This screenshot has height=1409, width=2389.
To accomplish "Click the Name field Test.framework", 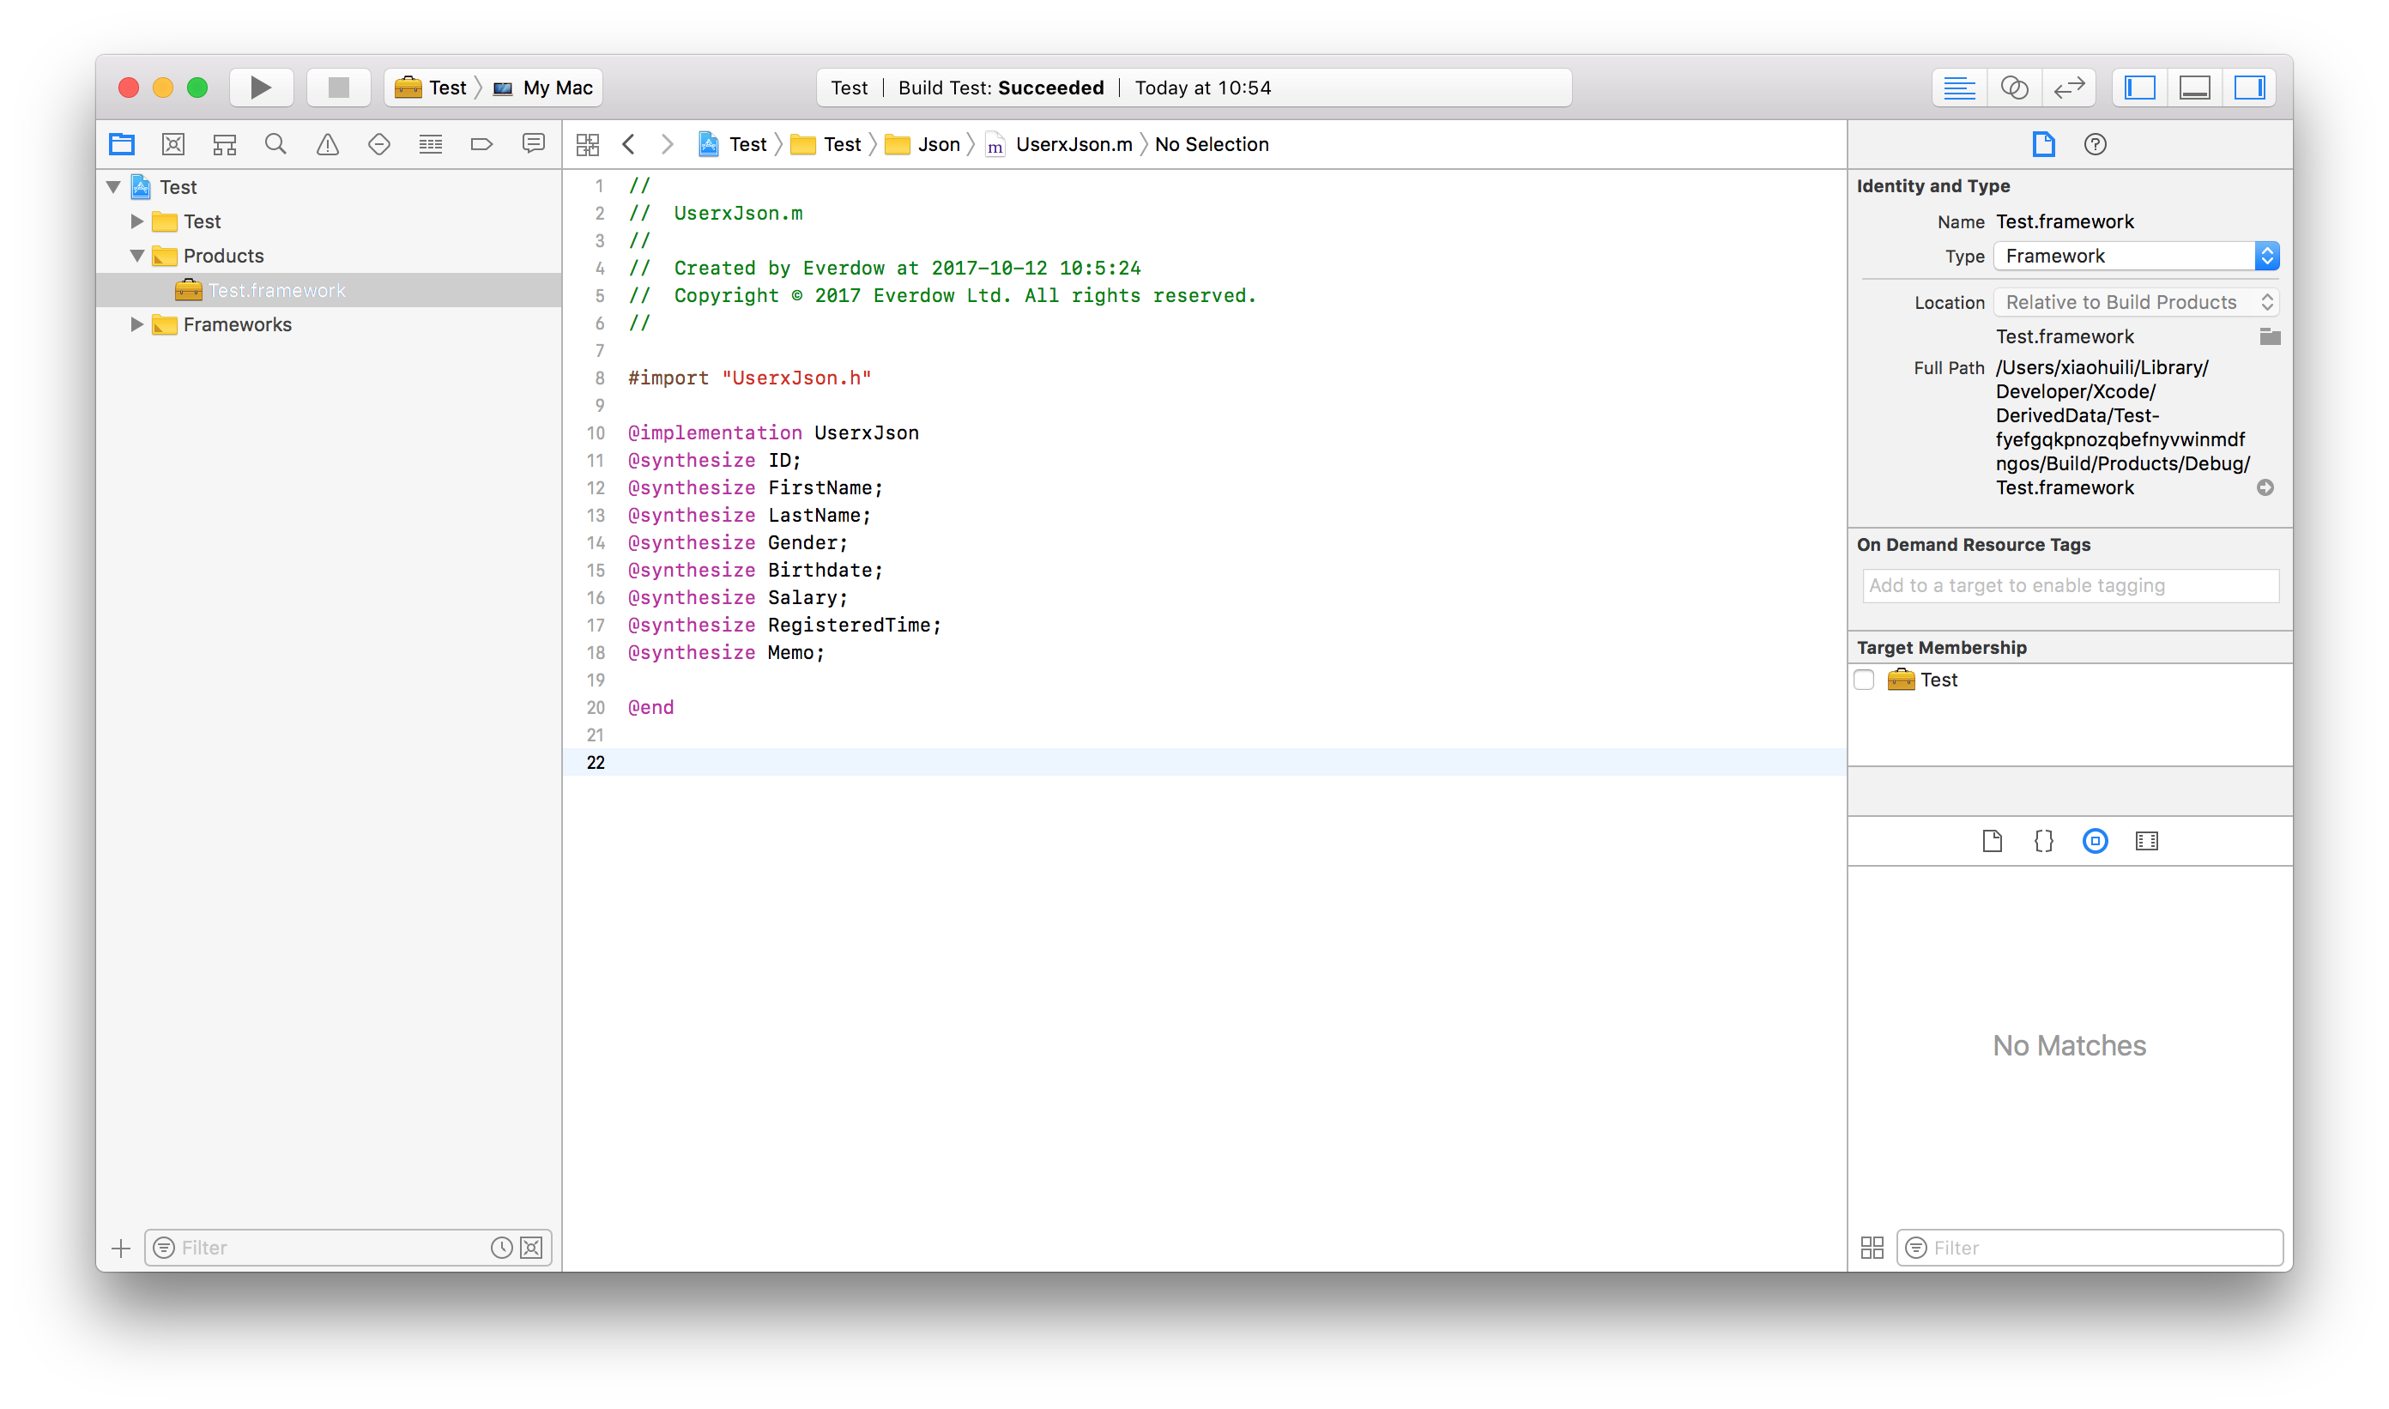I will (x=2065, y=221).
